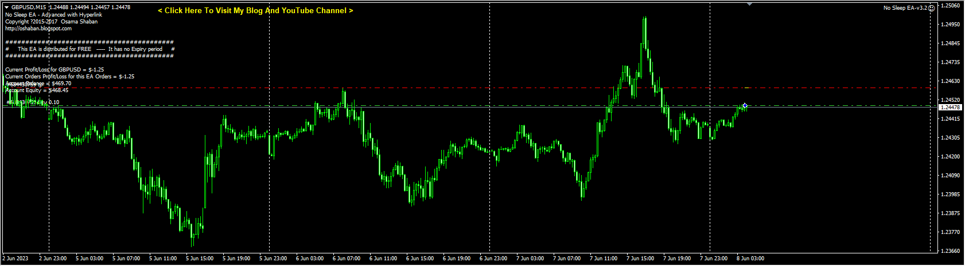Click the GBPUSD,M15 chart title text

point(30,7)
